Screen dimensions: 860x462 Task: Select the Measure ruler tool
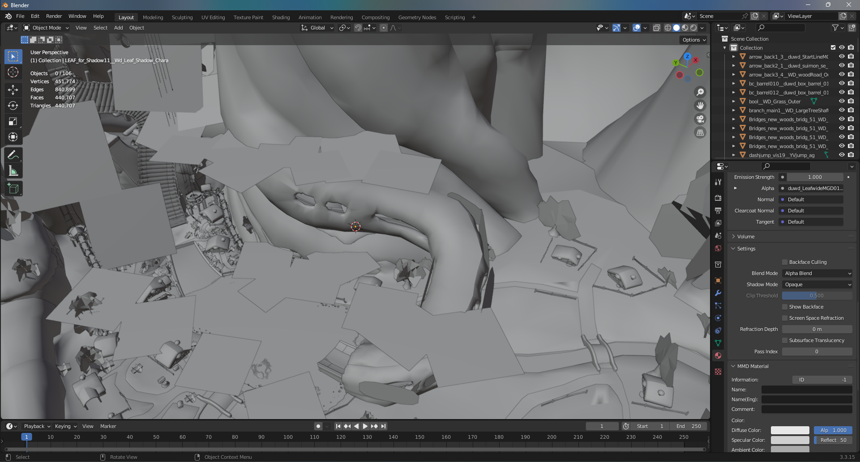click(x=13, y=171)
